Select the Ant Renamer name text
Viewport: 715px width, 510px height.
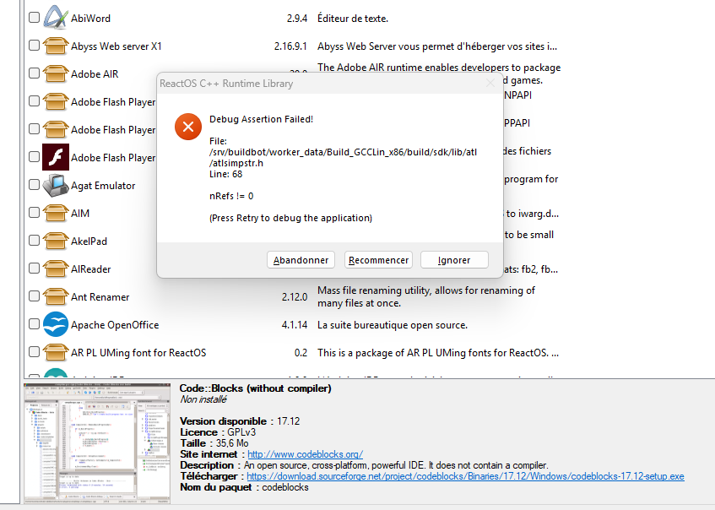100,297
